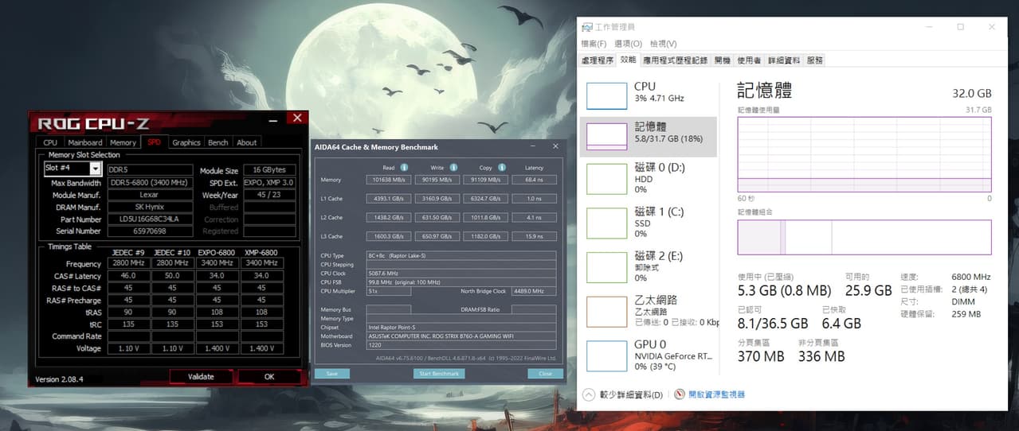The width and height of the screenshot is (1019, 431).
Task: Click the Memory Read value 101638 MB/s
Action: coord(388,180)
